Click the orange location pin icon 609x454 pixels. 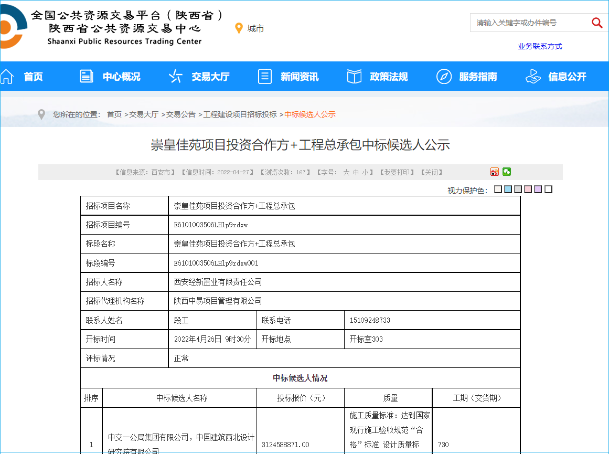pos(239,28)
